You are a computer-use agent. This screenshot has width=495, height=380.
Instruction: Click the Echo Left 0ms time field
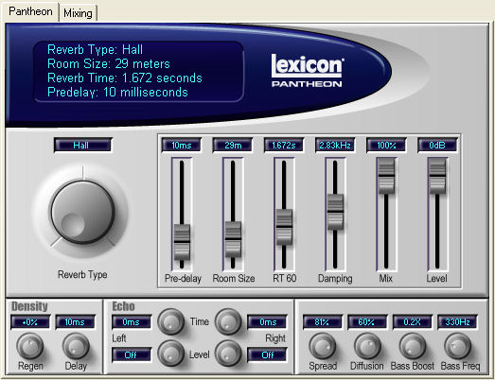click(x=132, y=322)
